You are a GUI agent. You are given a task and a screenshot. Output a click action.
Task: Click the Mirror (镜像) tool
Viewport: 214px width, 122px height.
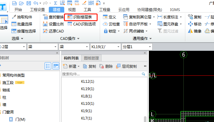point(195,31)
